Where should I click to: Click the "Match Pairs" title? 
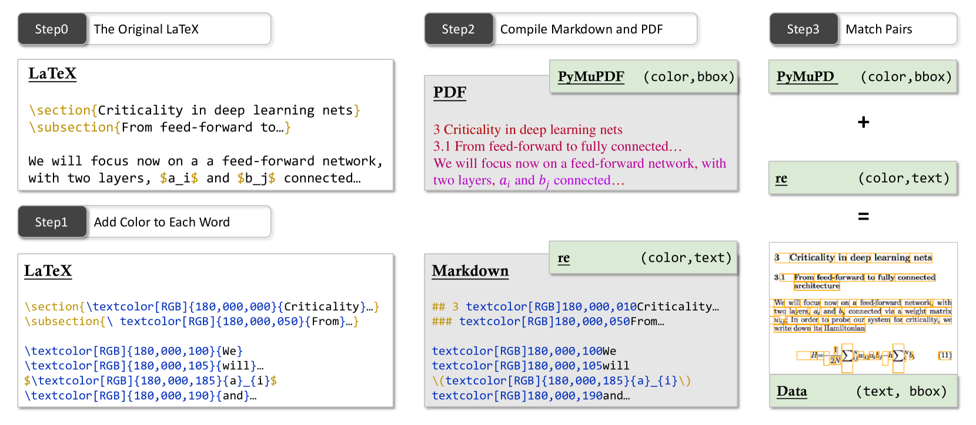tap(879, 29)
